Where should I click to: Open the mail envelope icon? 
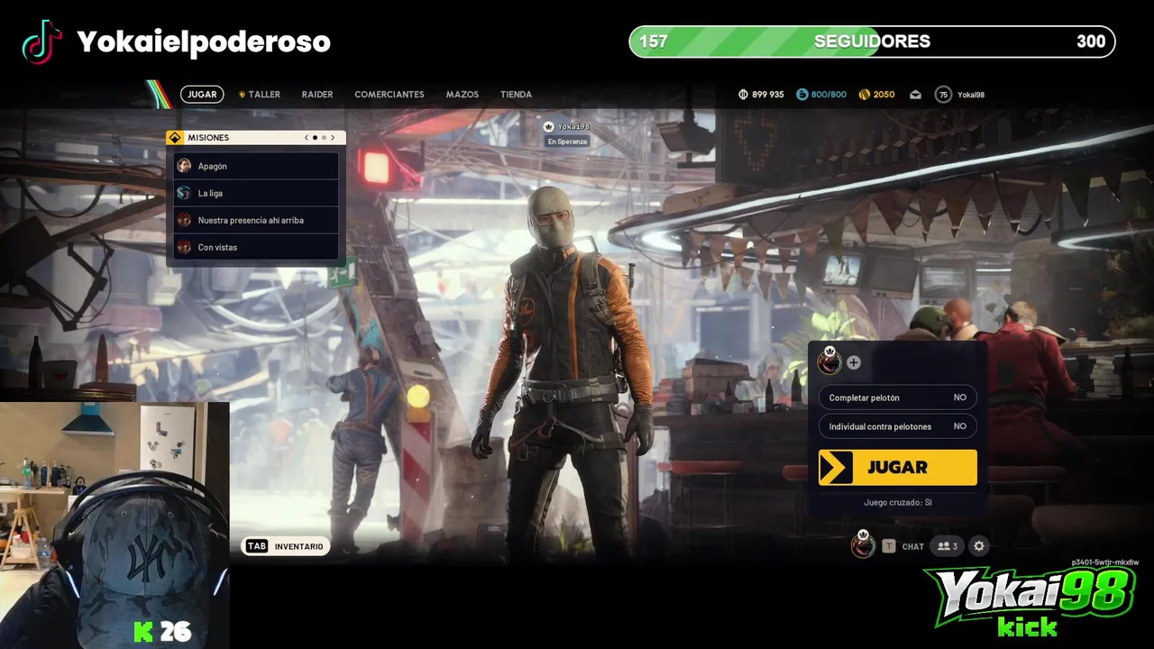pyautogui.click(x=915, y=94)
